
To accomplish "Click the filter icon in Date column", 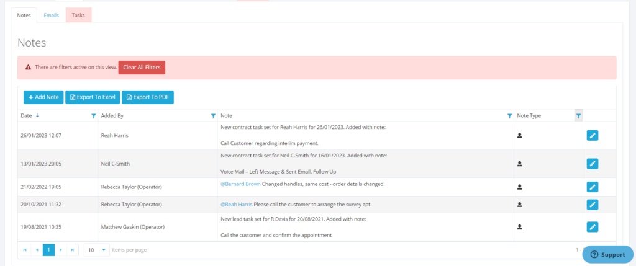I will 94,116.
